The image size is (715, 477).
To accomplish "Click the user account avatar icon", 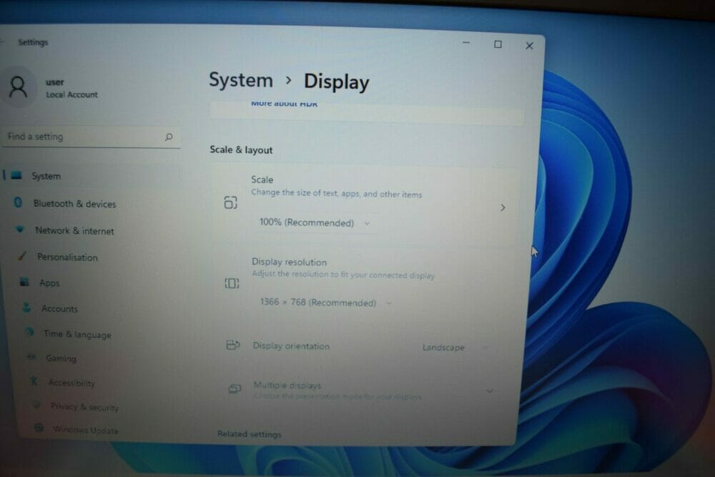I will 19,87.
